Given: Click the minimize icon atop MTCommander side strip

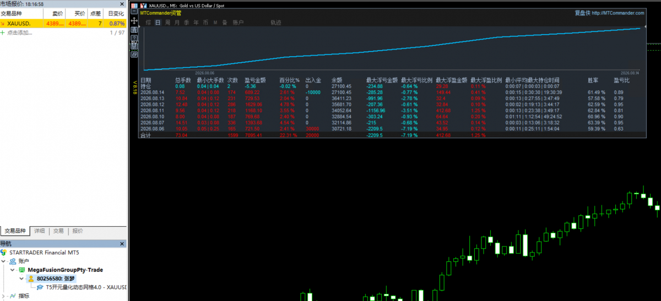Looking at the screenshot, I should pyautogui.click(x=134, y=12).
